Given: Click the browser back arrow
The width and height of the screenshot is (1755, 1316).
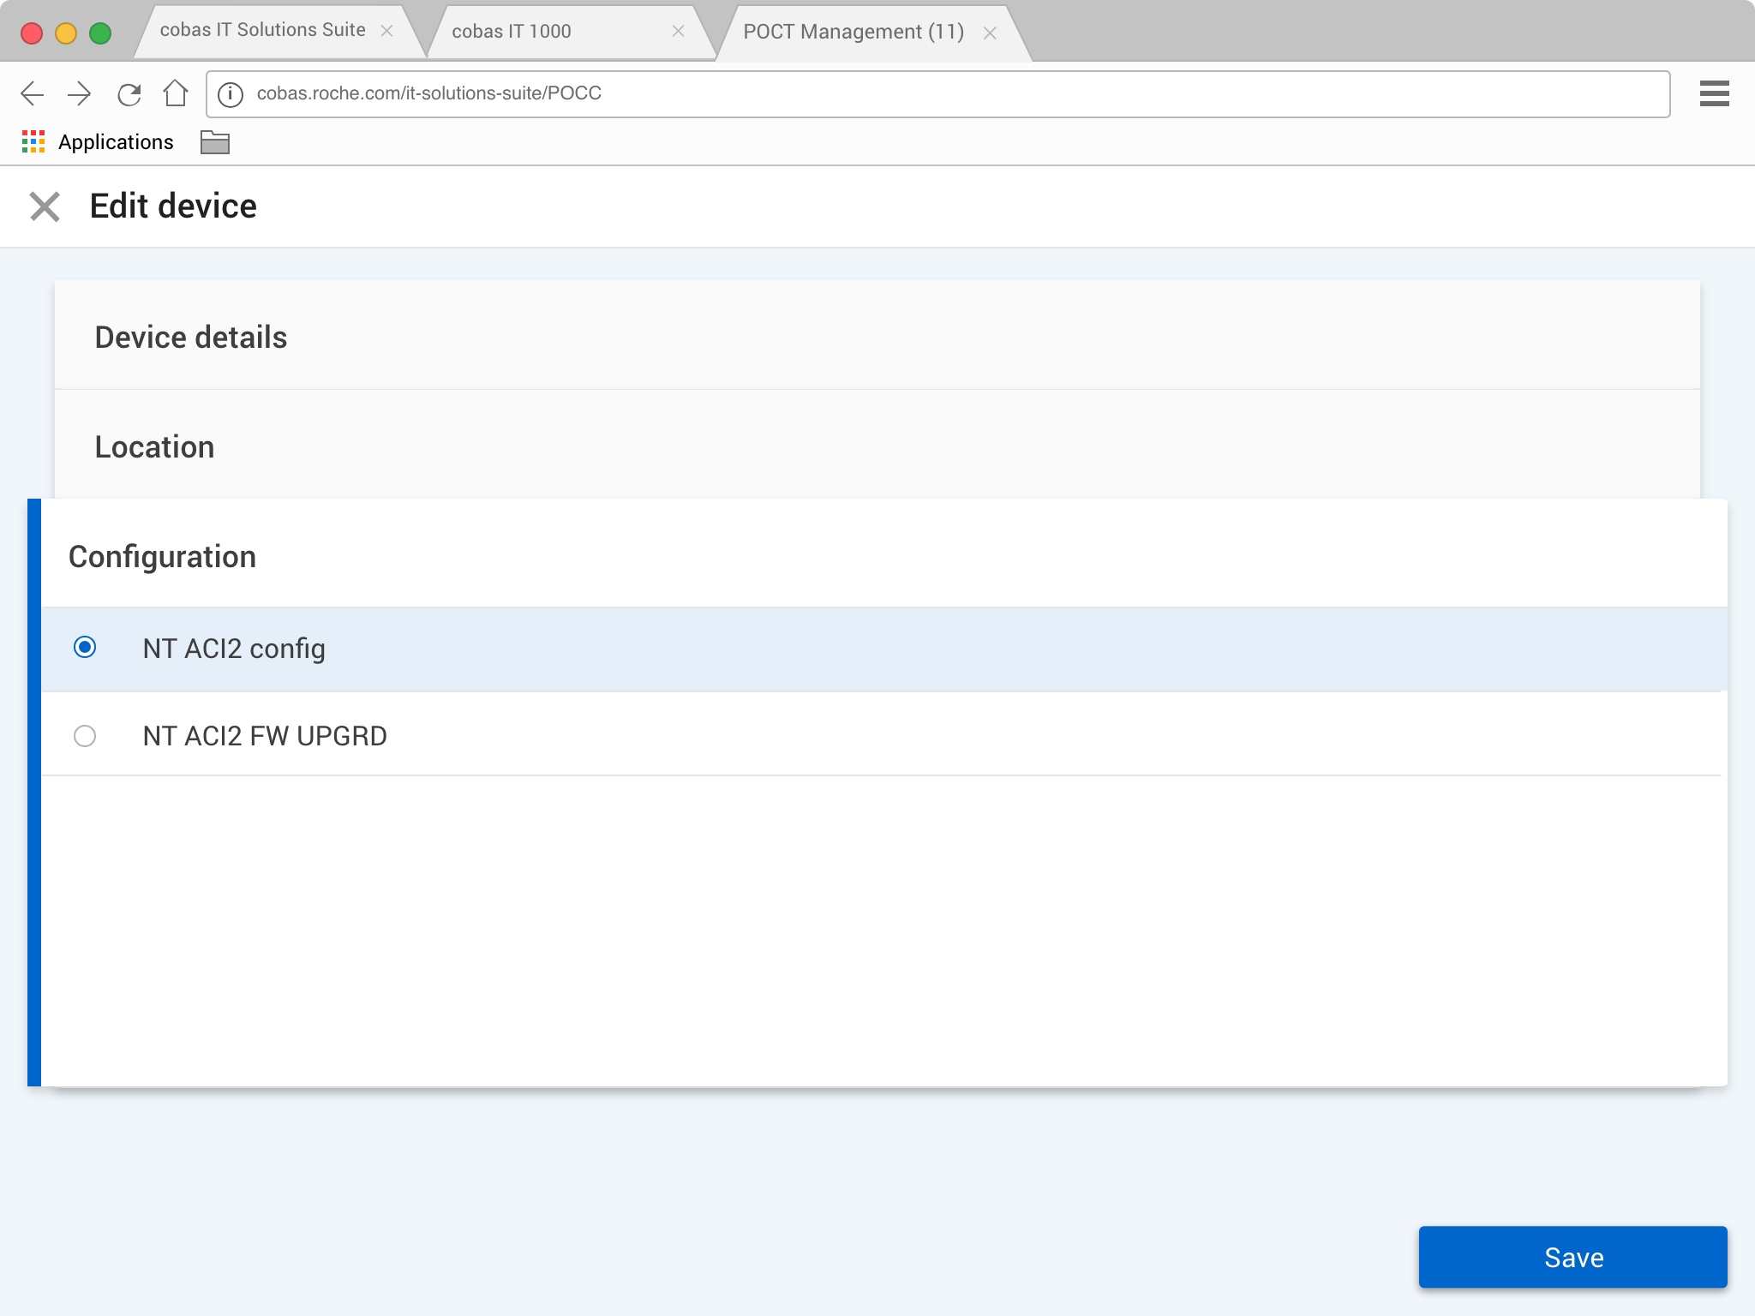Looking at the screenshot, I should click(x=33, y=93).
